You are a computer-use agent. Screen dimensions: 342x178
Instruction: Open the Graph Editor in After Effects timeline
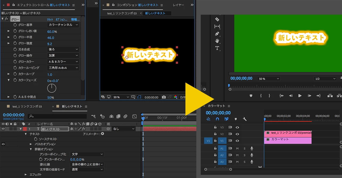point(134,116)
